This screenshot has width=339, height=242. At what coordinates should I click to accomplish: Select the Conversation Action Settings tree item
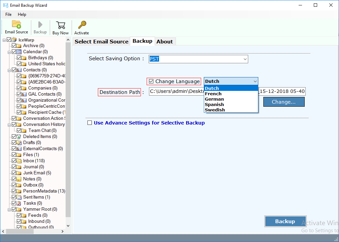(44, 118)
